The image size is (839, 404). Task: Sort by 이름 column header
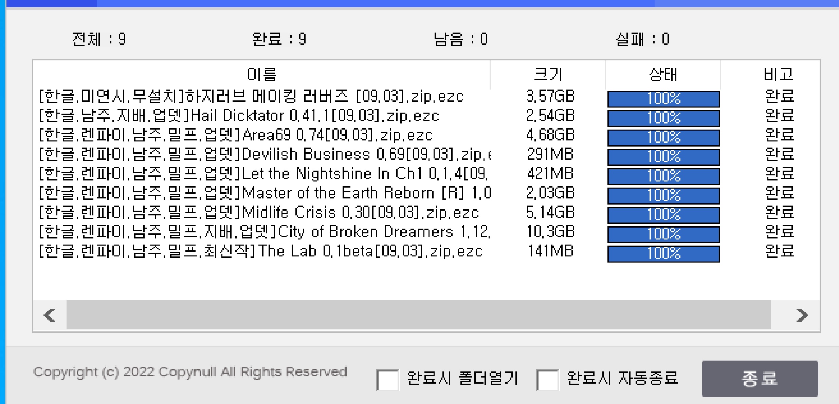(x=261, y=74)
